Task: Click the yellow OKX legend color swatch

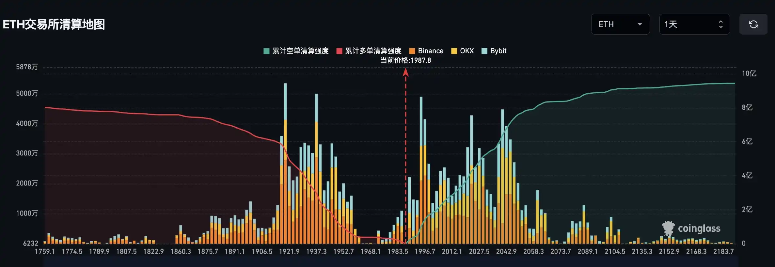Action: tap(454, 51)
